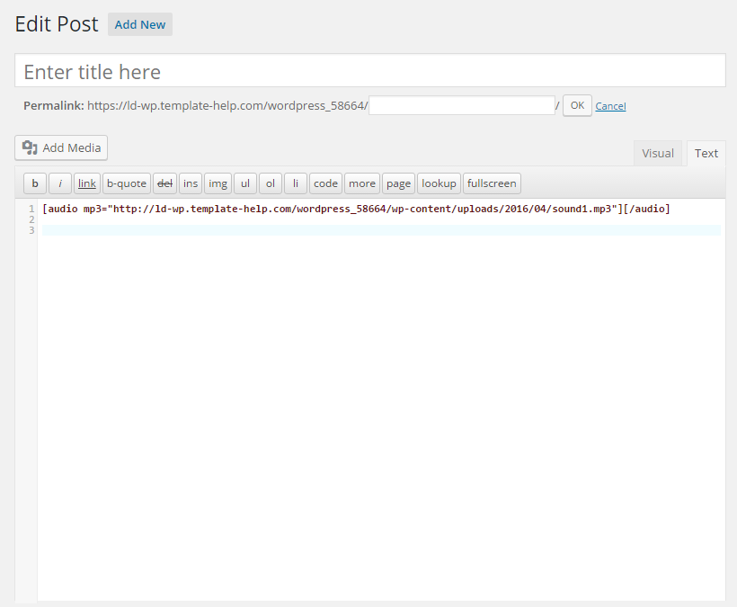
Task: Place cursor on highlighted line 3
Action: click(x=381, y=230)
